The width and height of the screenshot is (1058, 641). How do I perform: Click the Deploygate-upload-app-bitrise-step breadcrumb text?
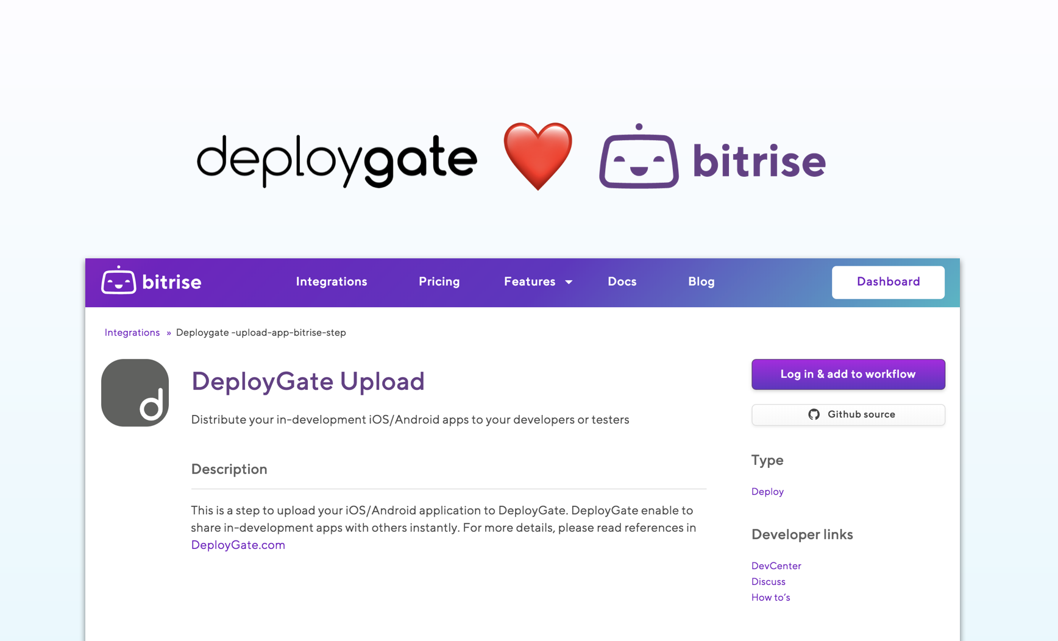click(261, 333)
